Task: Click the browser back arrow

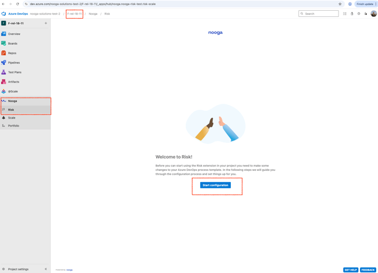Action: coord(3,4)
